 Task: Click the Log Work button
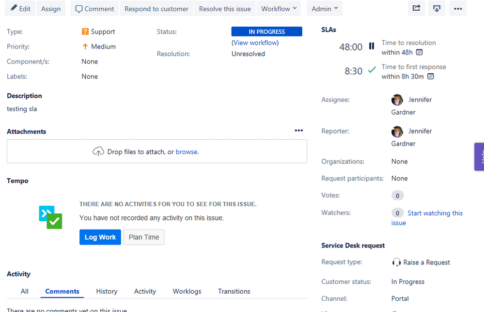click(x=100, y=237)
